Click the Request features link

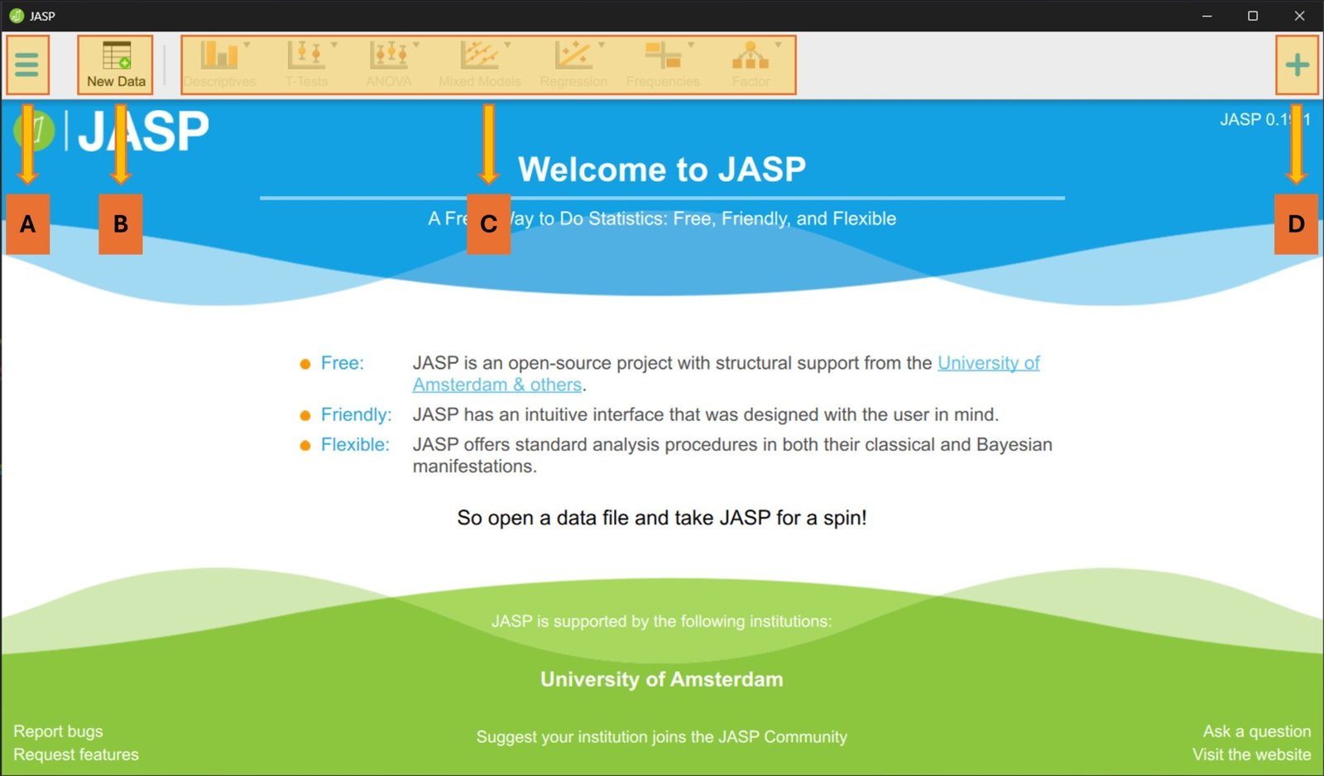[x=74, y=754]
